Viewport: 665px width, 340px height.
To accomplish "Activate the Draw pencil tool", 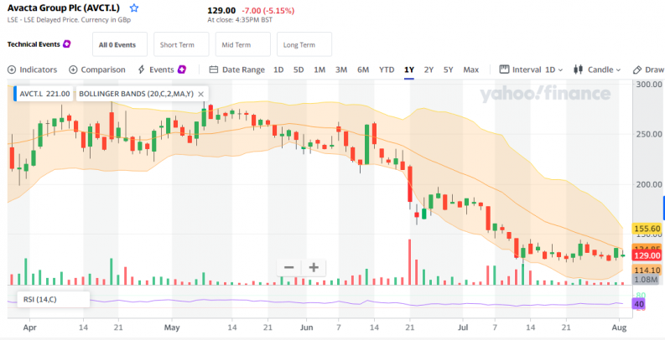I will [x=648, y=70].
